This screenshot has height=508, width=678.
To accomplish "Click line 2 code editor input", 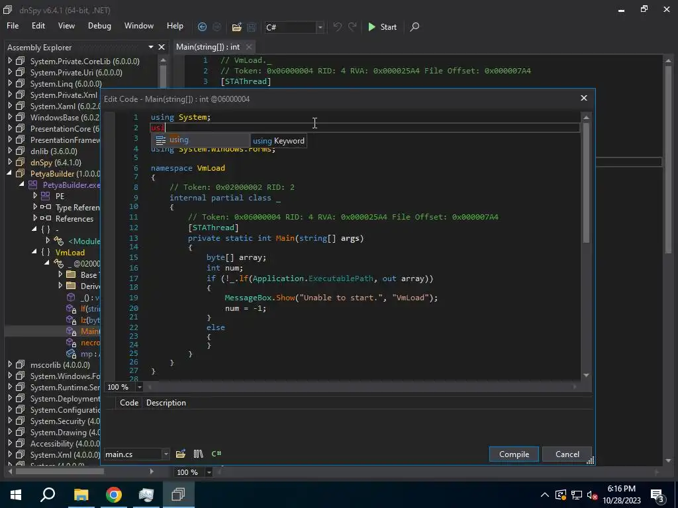I will tap(365, 128).
